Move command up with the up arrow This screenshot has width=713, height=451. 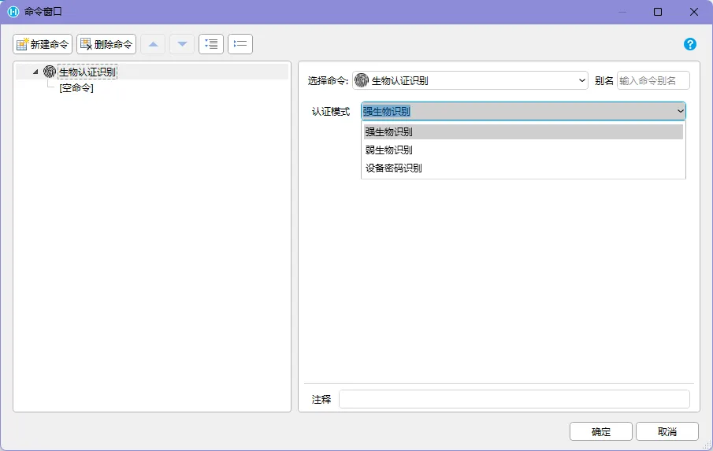(x=154, y=44)
